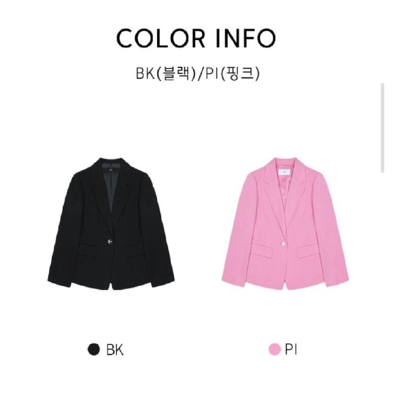Click the left pocket flap of pink blazer
395x407 pixels.
pos(262,249)
